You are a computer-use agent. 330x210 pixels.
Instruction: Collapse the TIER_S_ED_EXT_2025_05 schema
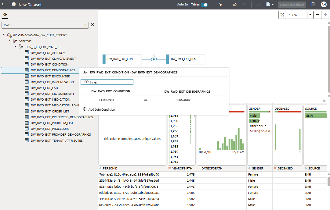(x=16, y=46)
